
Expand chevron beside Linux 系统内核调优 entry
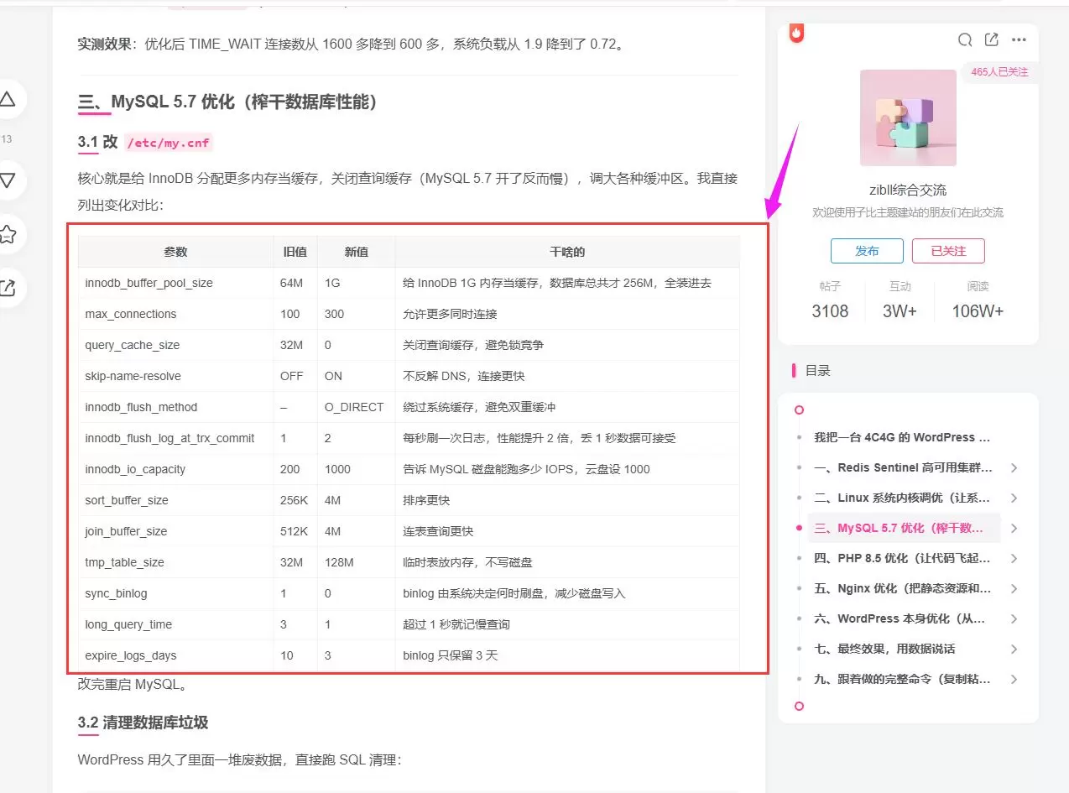(1014, 498)
